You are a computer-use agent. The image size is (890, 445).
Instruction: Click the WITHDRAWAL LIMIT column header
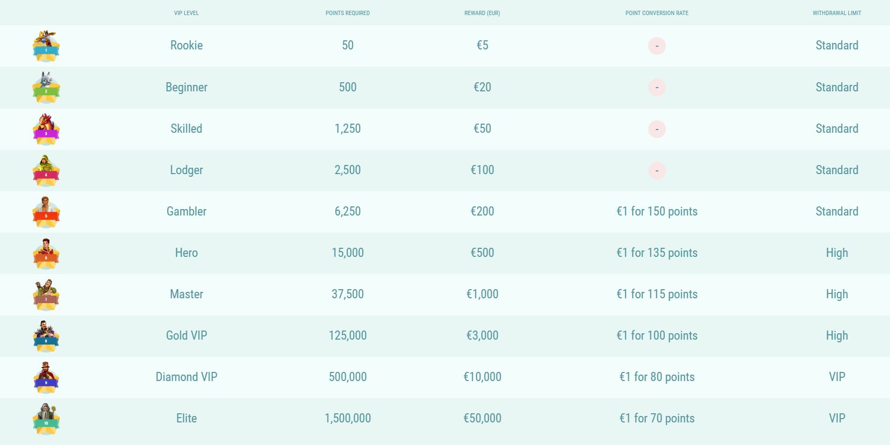(x=837, y=13)
